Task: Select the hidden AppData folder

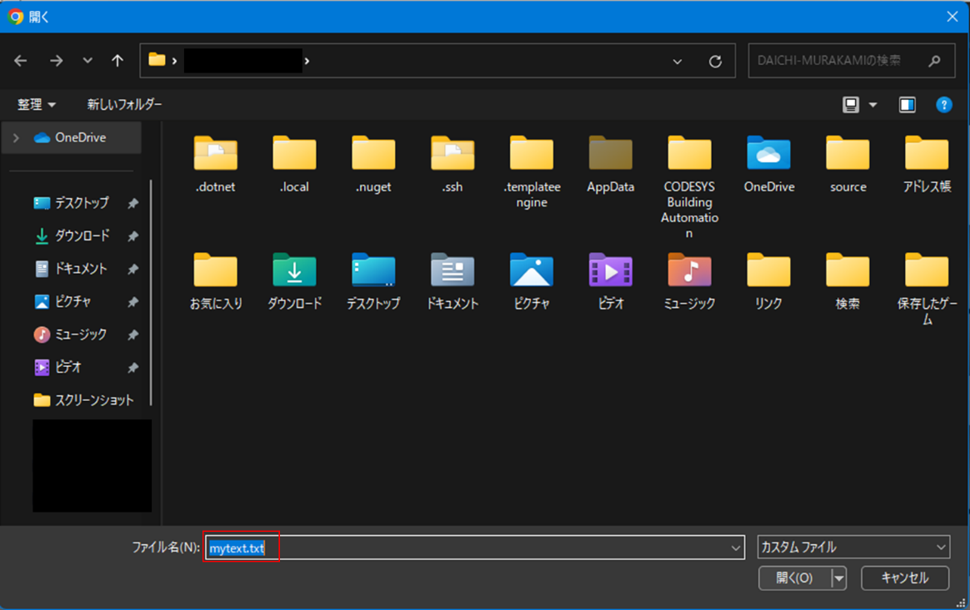Action: [611, 164]
